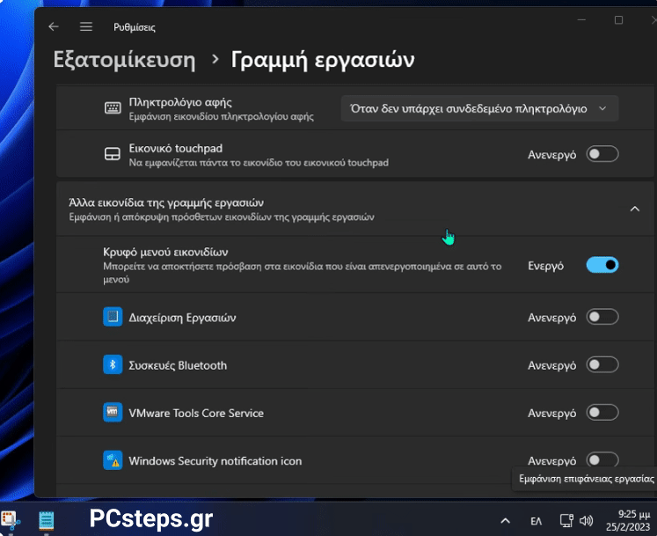This screenshot has height=536, width=657.
Task: Toggle VMware Tools Core Service switch on
Action: click(602, 413)
